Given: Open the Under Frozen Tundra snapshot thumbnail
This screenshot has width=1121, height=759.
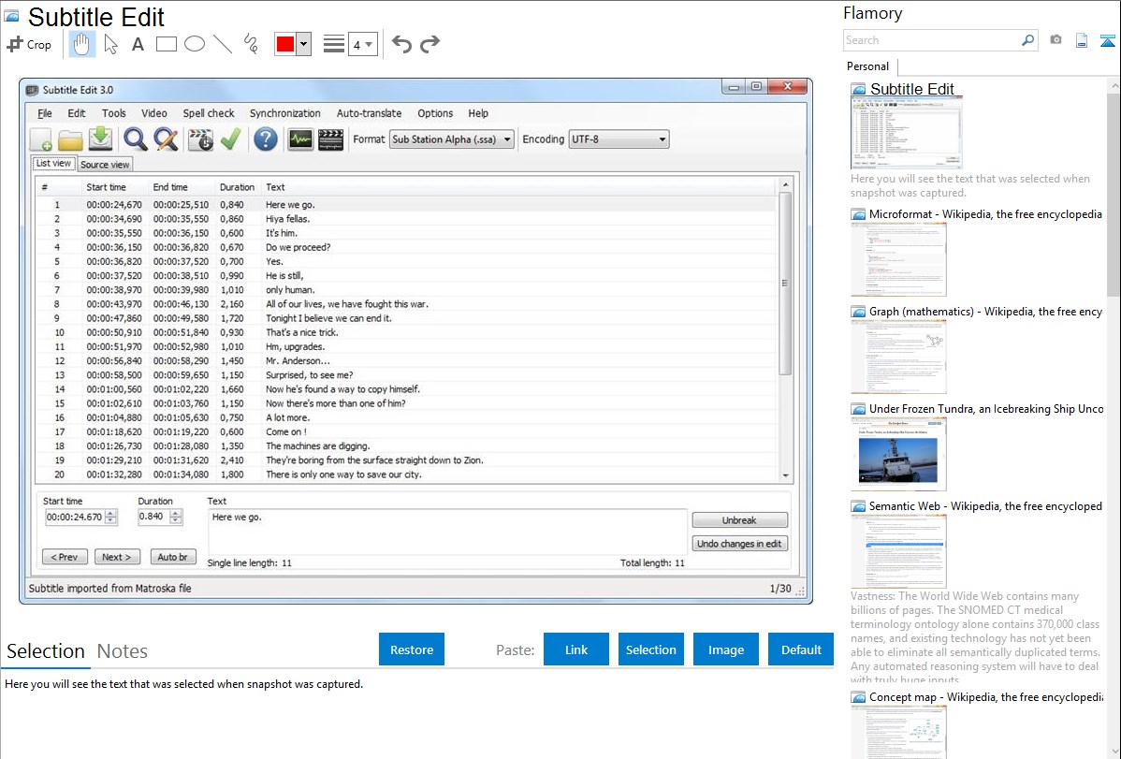Looking at the screenshot, I should (x=898, y=454).
